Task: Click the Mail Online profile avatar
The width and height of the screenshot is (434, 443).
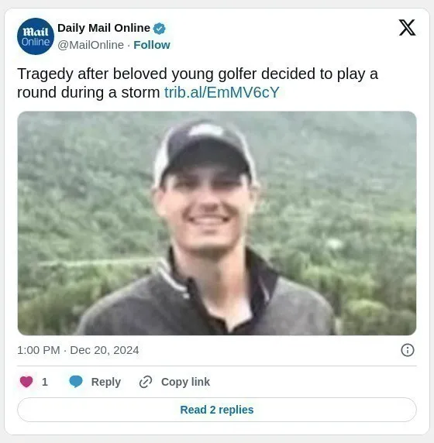Action: pos(36,36)
